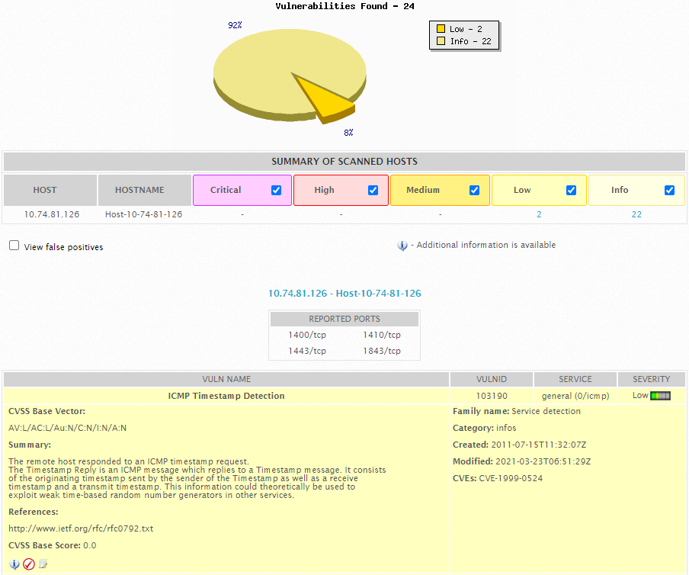Click the VULN NAME column header
Image resolution: width=689 pixels, height=575 pixels.
(226, 379)
